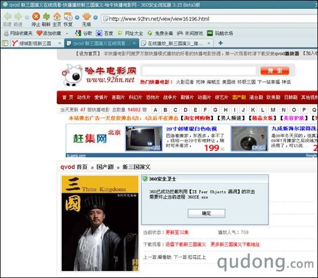
Task: Click the address bar URL field
Action: (x=209, y=19)
